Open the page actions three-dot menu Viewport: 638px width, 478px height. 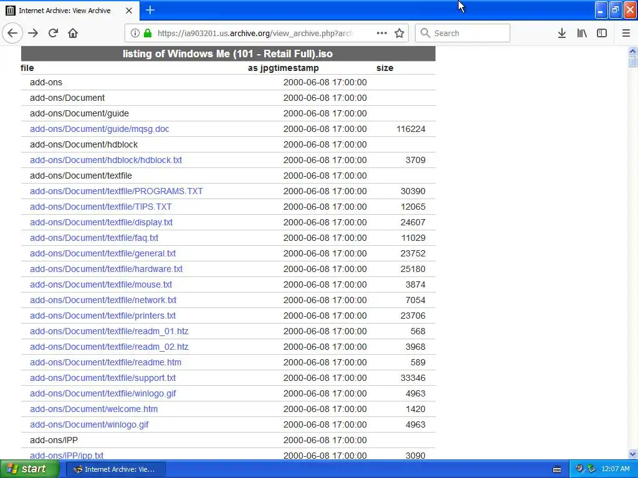(x=382, y=34)
